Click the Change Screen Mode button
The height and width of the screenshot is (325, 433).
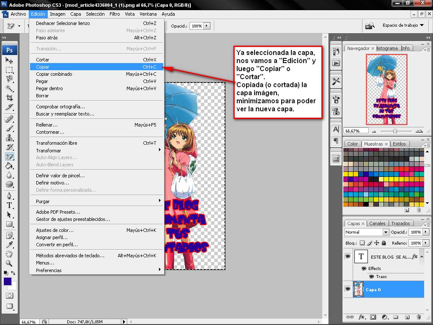coord(9,306)
